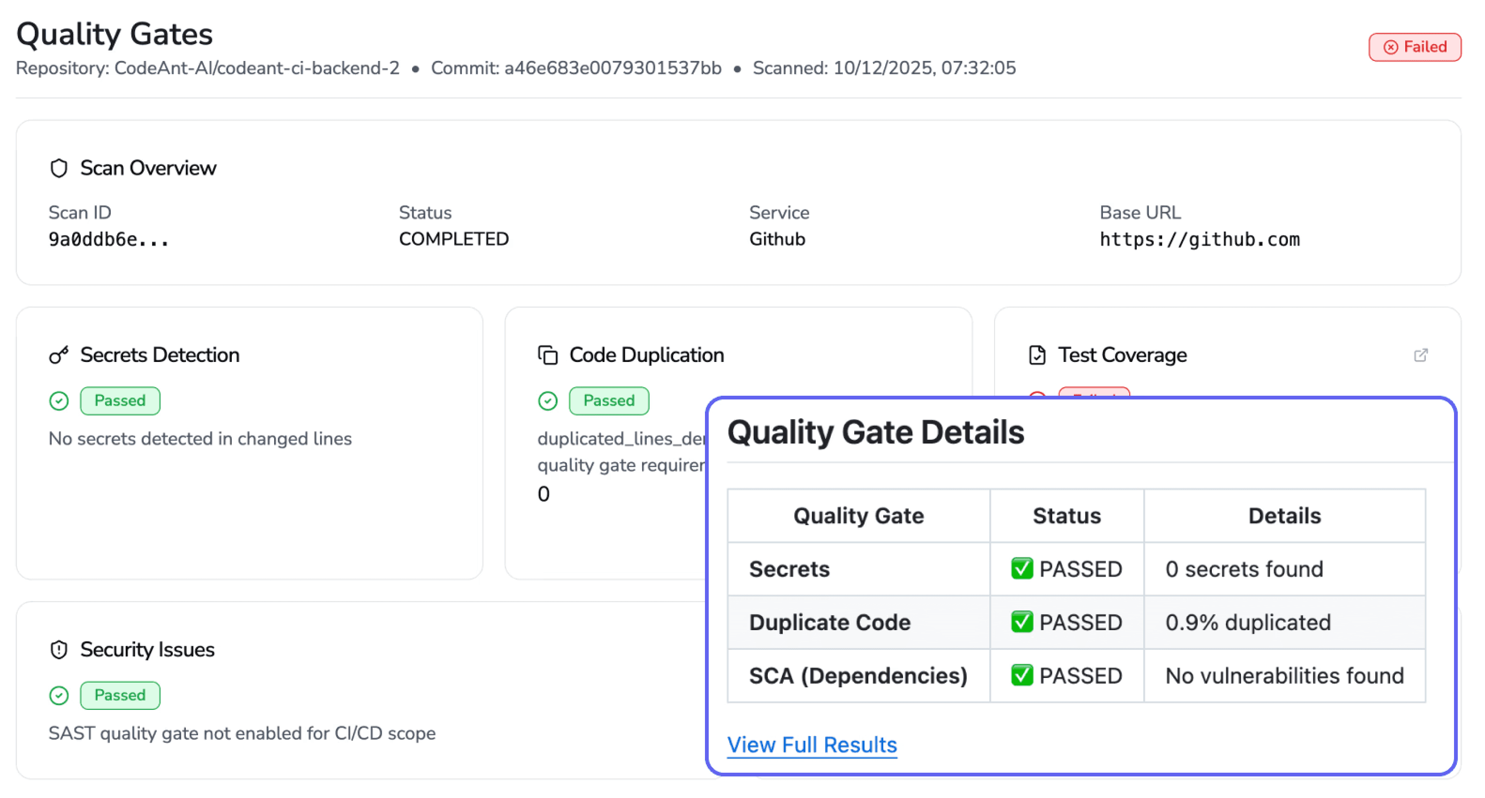The width and height of the screenshot is (1485, 798).
Task: Switch to the Quality Gate column header
Action: (x=858, y=515)
